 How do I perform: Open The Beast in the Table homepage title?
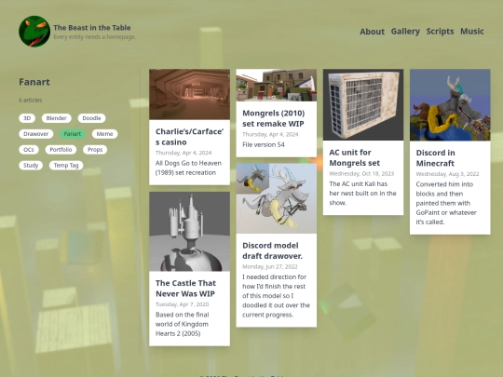pyautogui.click(x=92, y=28)
